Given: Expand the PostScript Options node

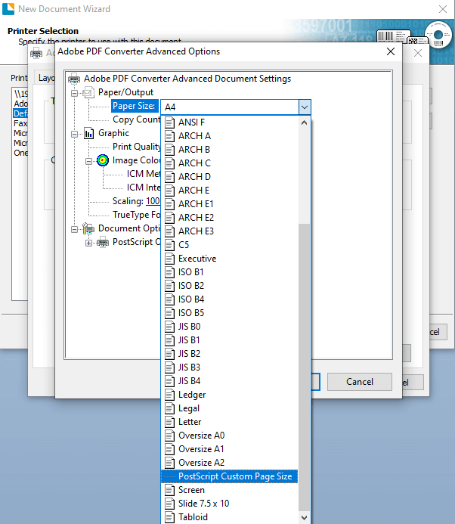Looking at the screenshot, I should (88, 243).
